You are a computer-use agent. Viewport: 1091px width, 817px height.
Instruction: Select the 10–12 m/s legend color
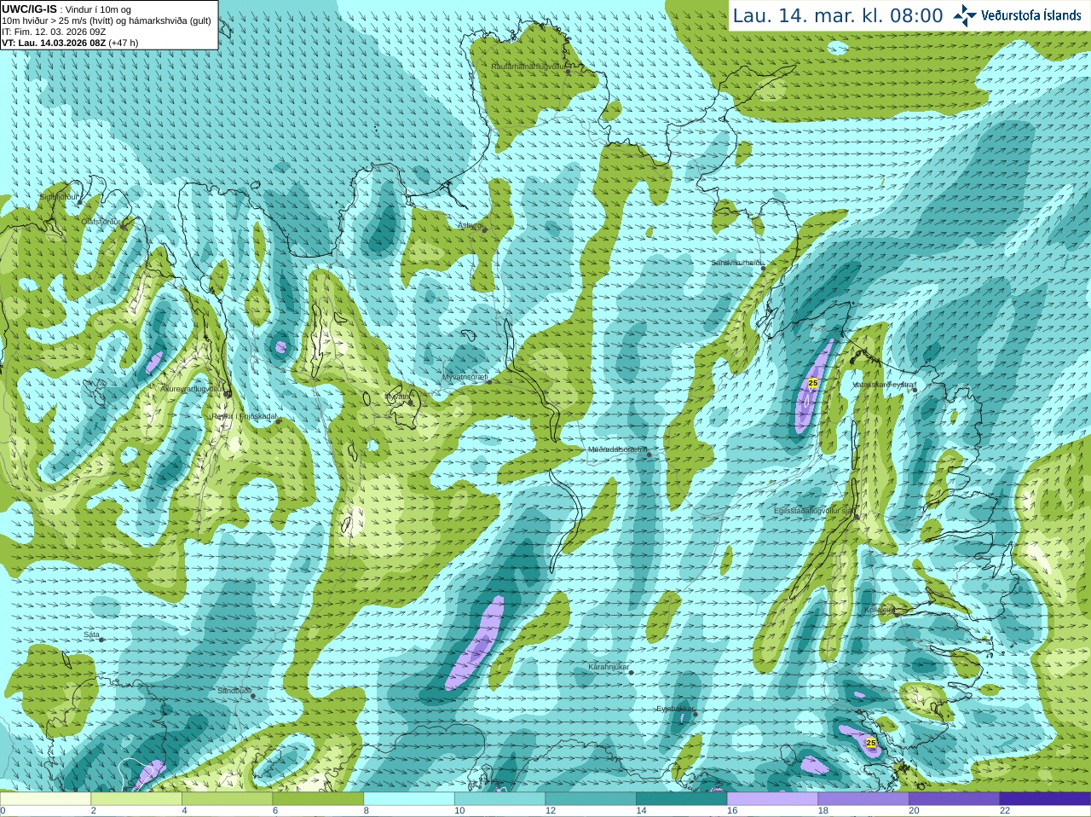pos(499,799)
